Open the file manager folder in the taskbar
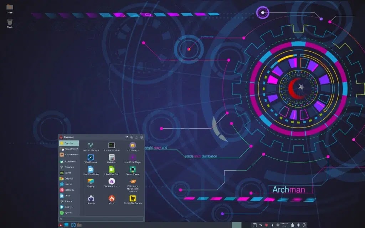This screenshot has width=365, height=228. pos(79,225)
